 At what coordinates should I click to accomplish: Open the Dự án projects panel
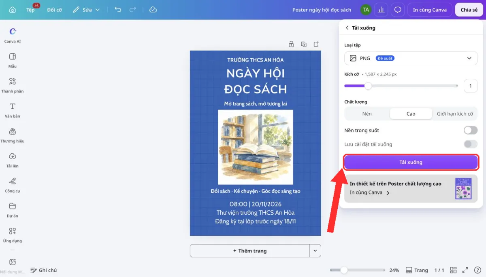click(x=13, y=210)
